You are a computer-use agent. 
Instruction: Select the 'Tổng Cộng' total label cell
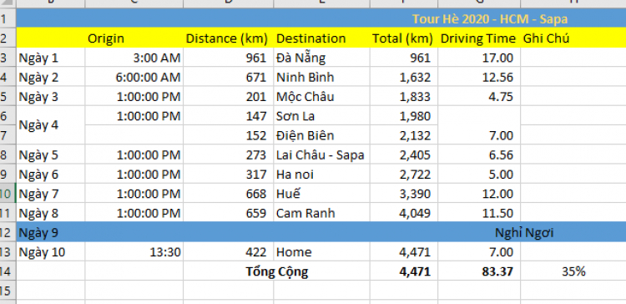click(276, 271)
